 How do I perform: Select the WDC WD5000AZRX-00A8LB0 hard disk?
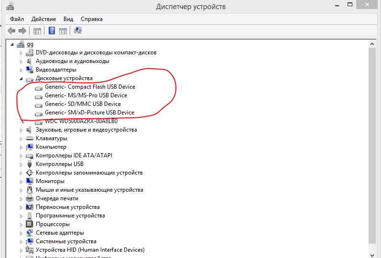click(x=81, y=121)
